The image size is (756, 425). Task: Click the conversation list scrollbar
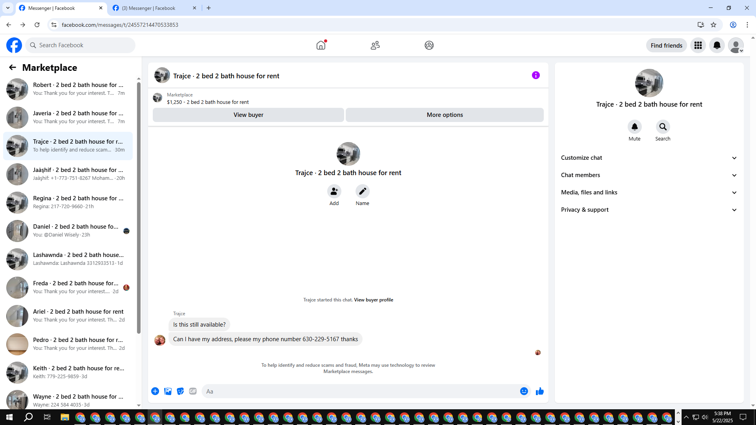(139, 208)
